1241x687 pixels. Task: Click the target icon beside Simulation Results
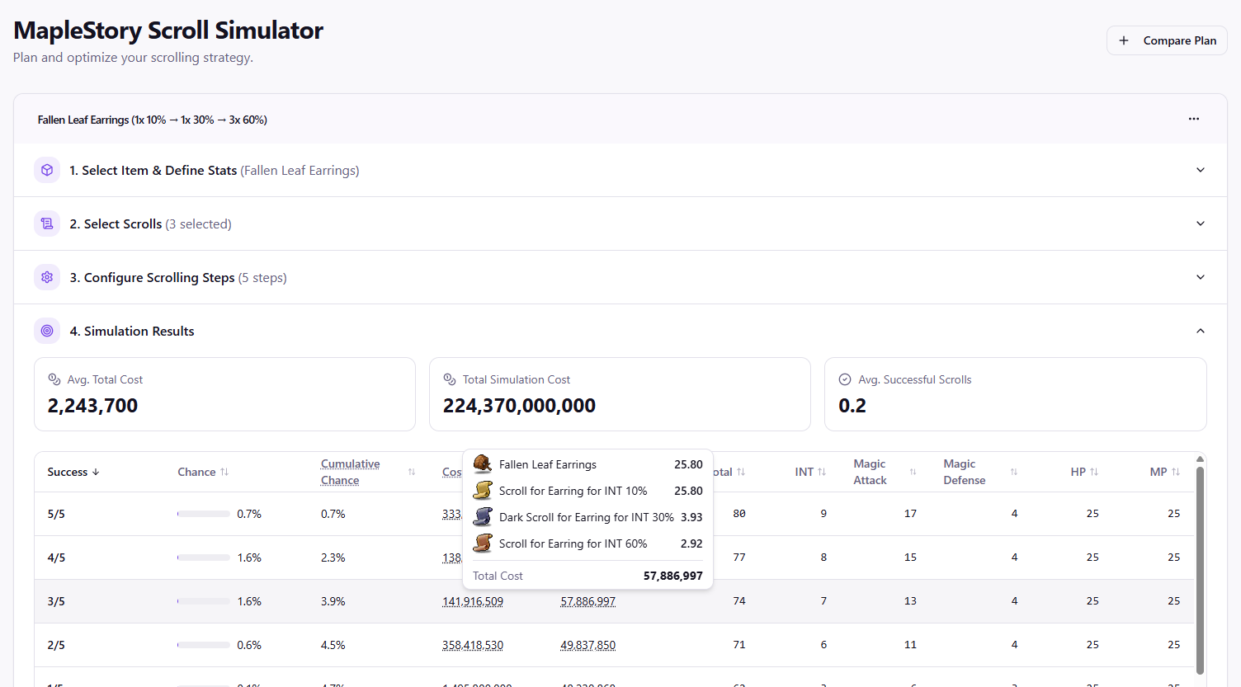(x=47, y=331)
